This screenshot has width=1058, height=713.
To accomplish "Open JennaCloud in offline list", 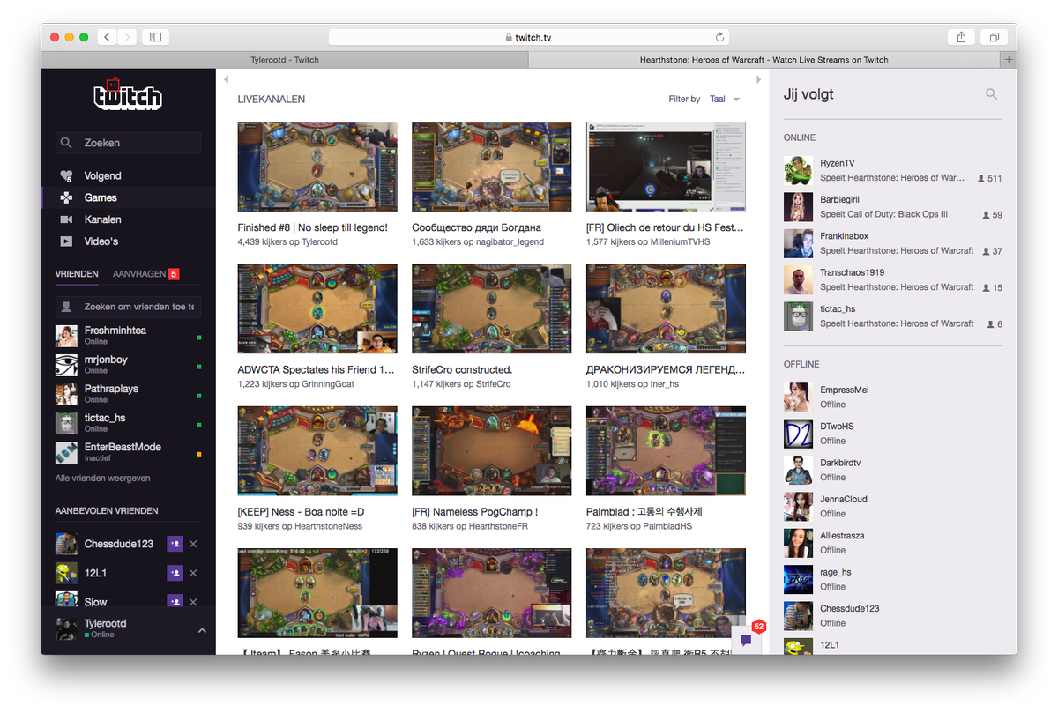I will point(893,506).
